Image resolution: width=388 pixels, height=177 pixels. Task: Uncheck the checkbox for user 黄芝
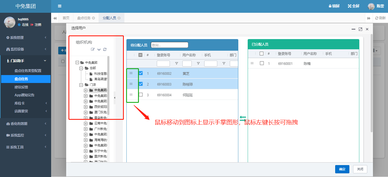[141, 73]
